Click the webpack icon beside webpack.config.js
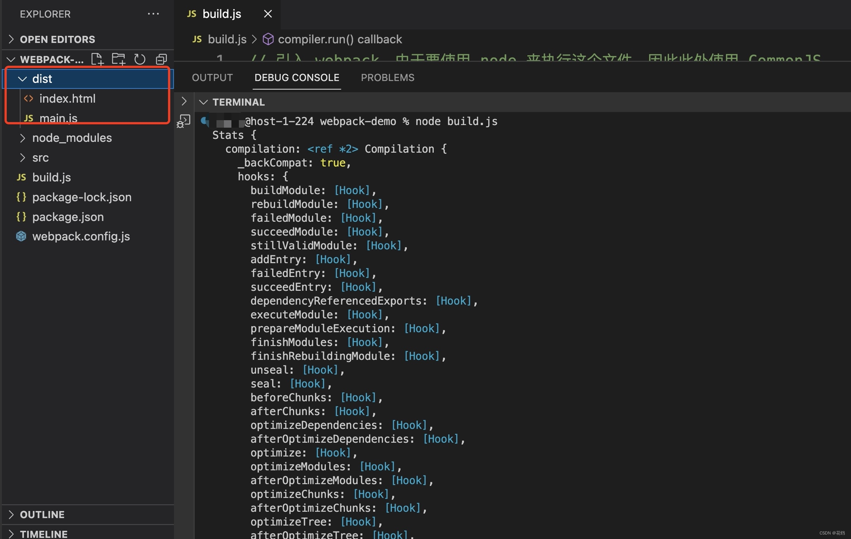Viewport: 851px width, 539px height. click(x=21, y=236)
